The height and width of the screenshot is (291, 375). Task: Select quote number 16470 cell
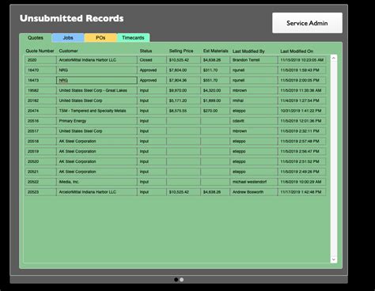coord(40,70)
